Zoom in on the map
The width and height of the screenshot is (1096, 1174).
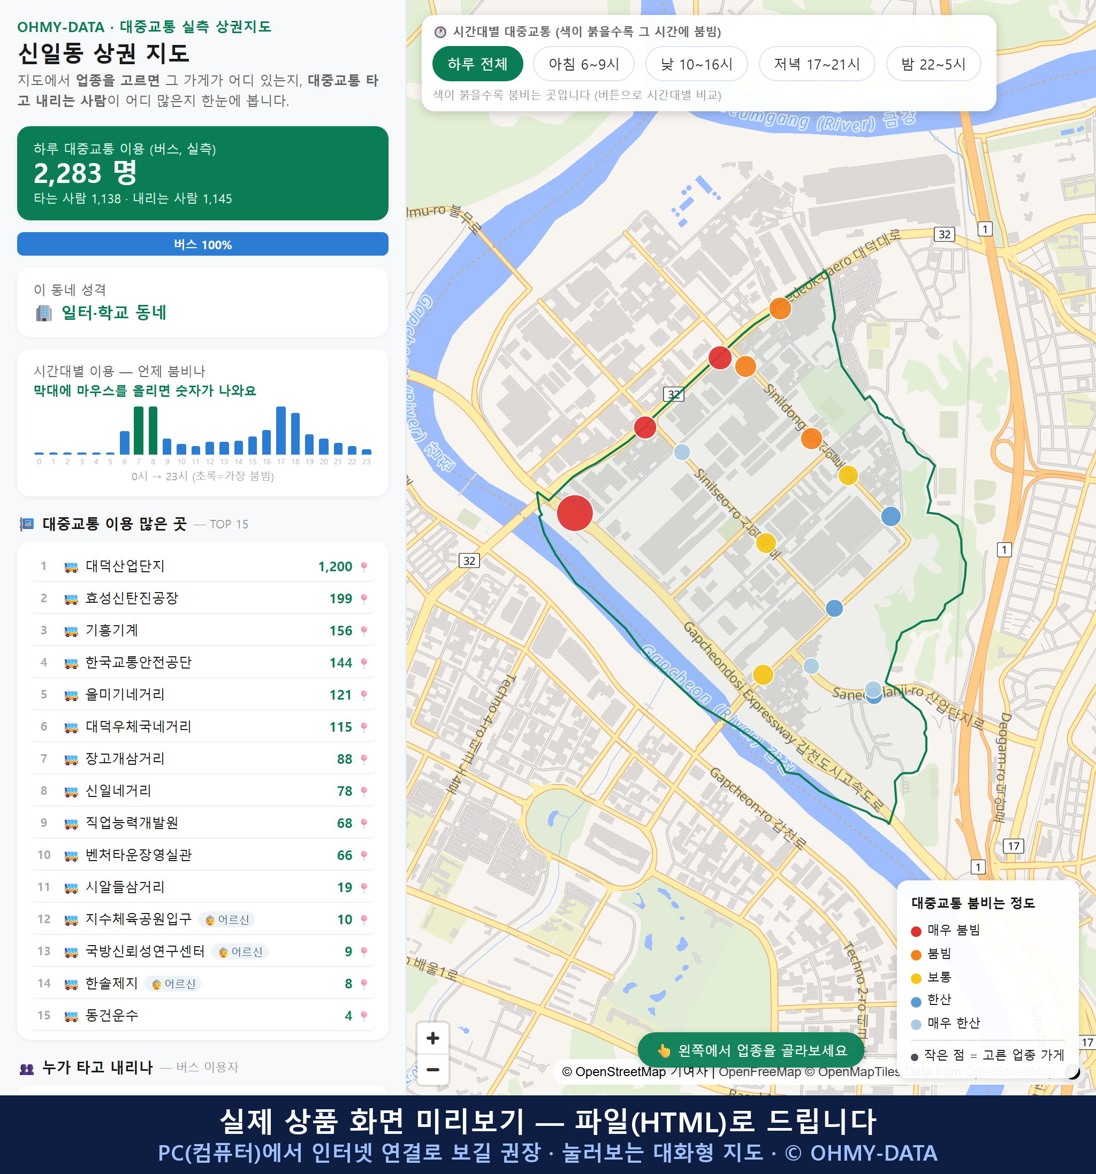432,1038
